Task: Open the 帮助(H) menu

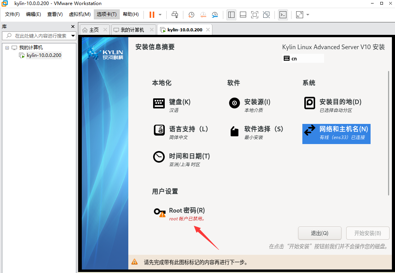Action: [131, 14]
